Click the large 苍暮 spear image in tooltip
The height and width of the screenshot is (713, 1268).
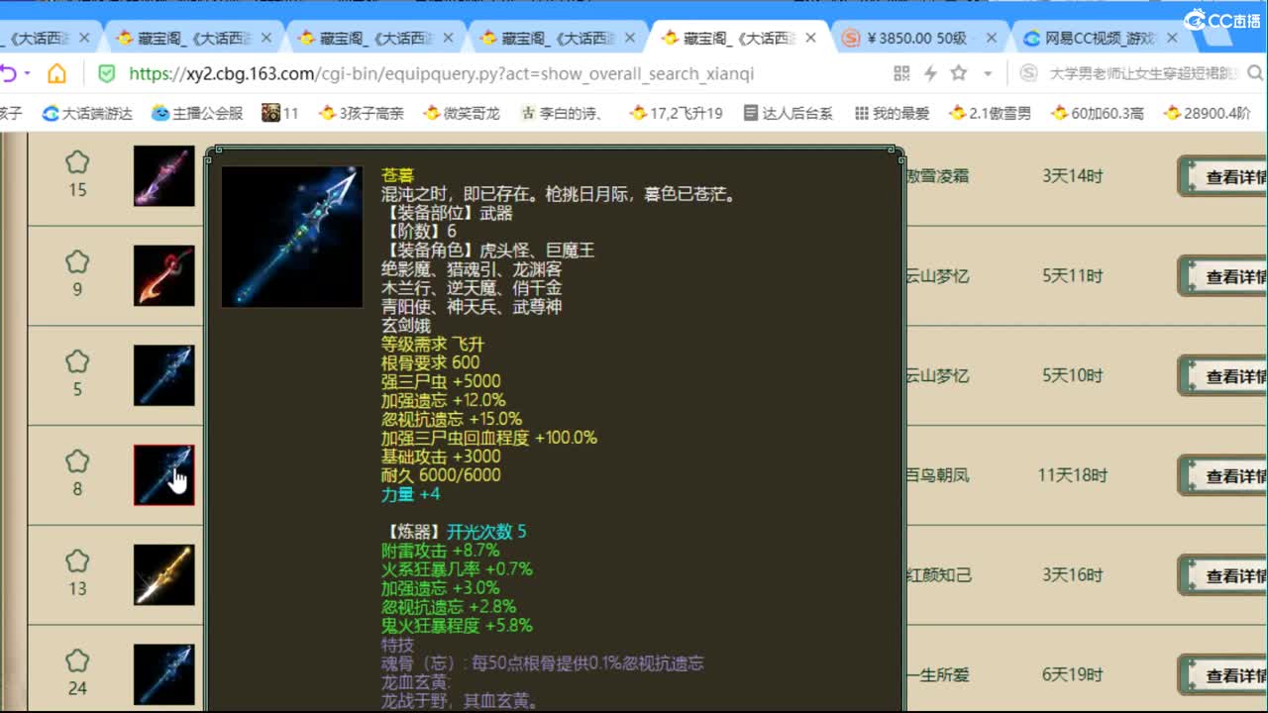point(292,237)
